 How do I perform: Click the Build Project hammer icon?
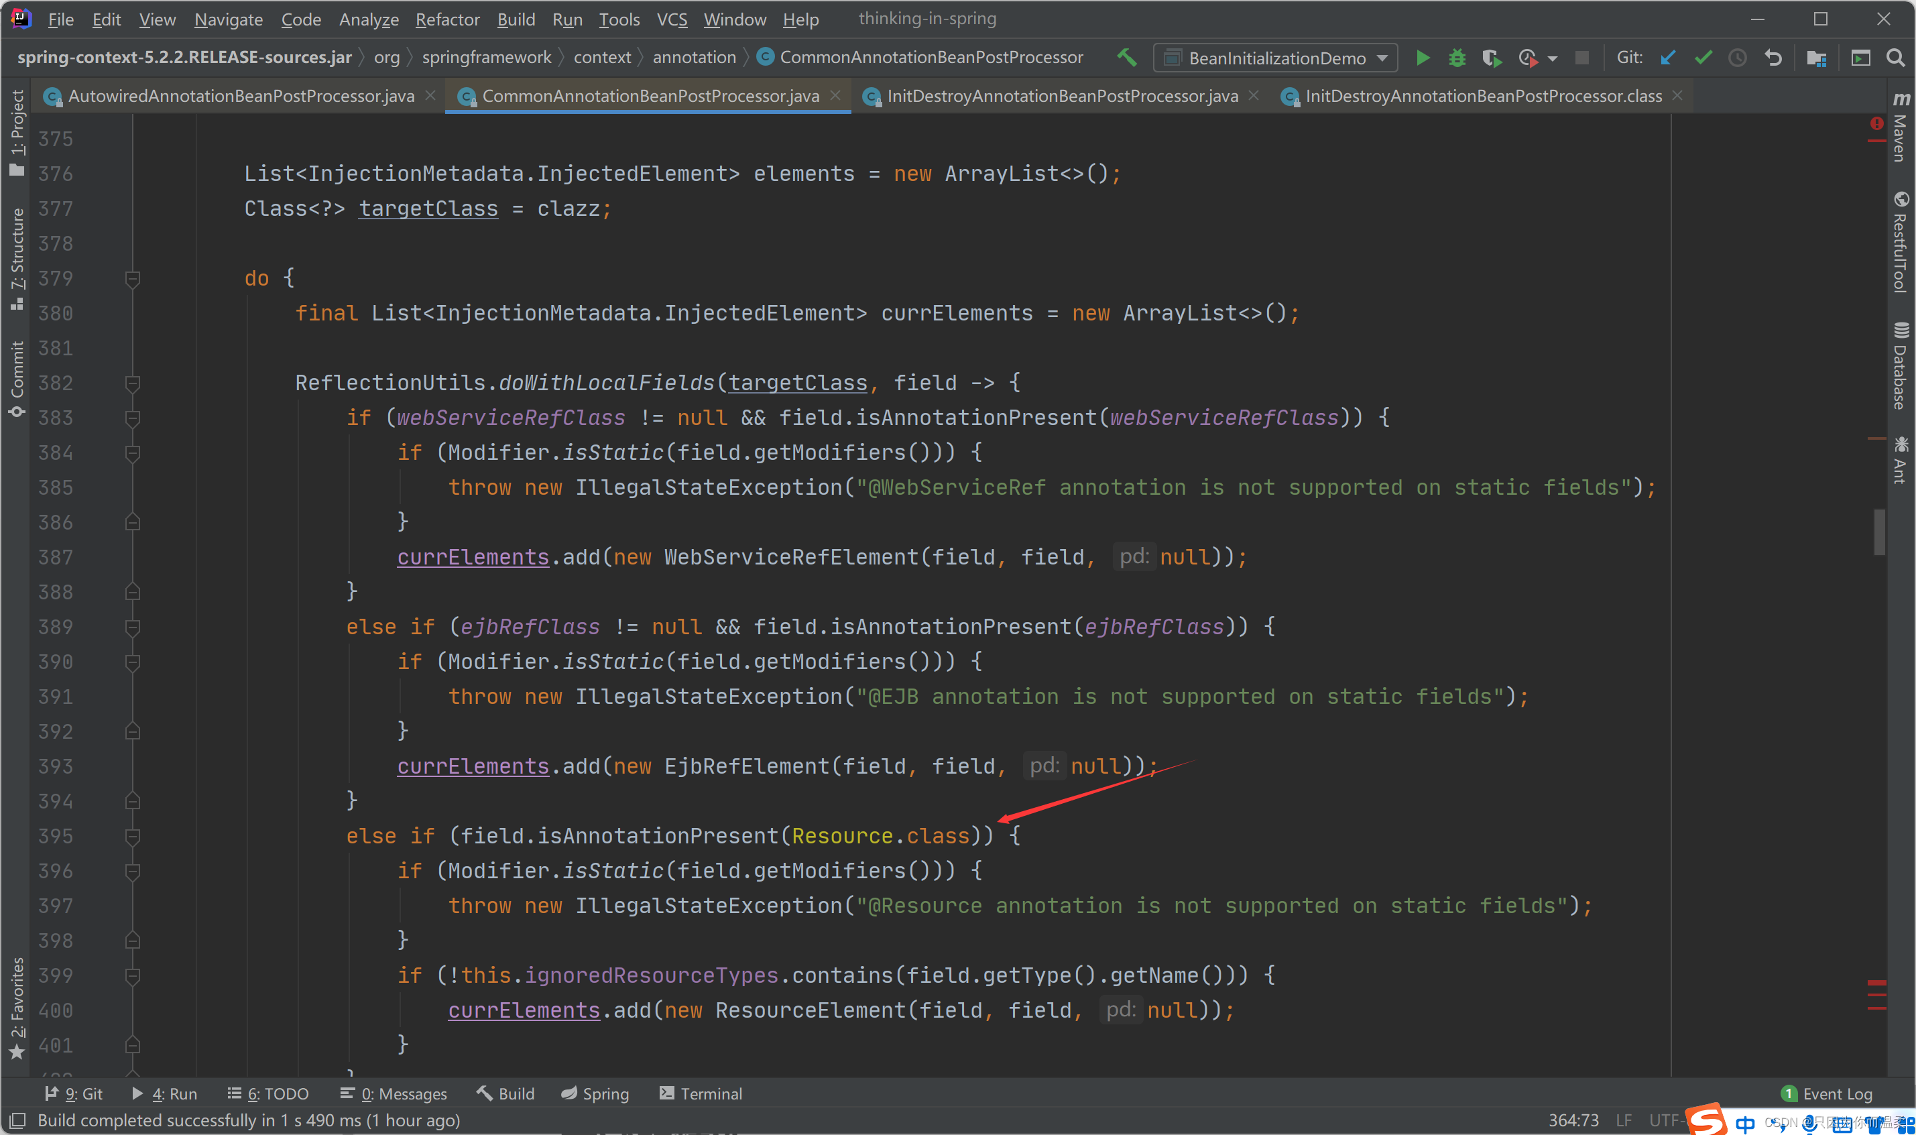click(x=1126, y=58)
